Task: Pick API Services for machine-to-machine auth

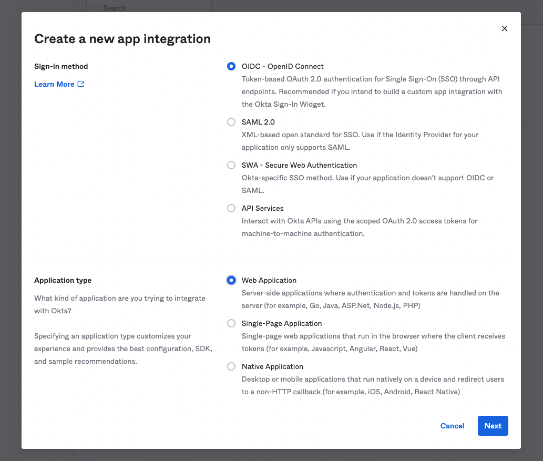Action: pyautogui.click(x=231, y=208)
